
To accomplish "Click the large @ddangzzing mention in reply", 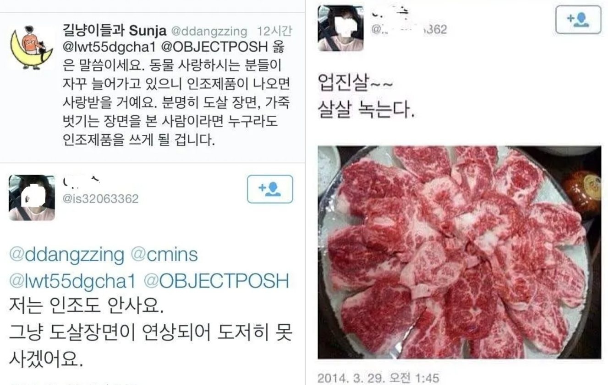I will [66, 255].
